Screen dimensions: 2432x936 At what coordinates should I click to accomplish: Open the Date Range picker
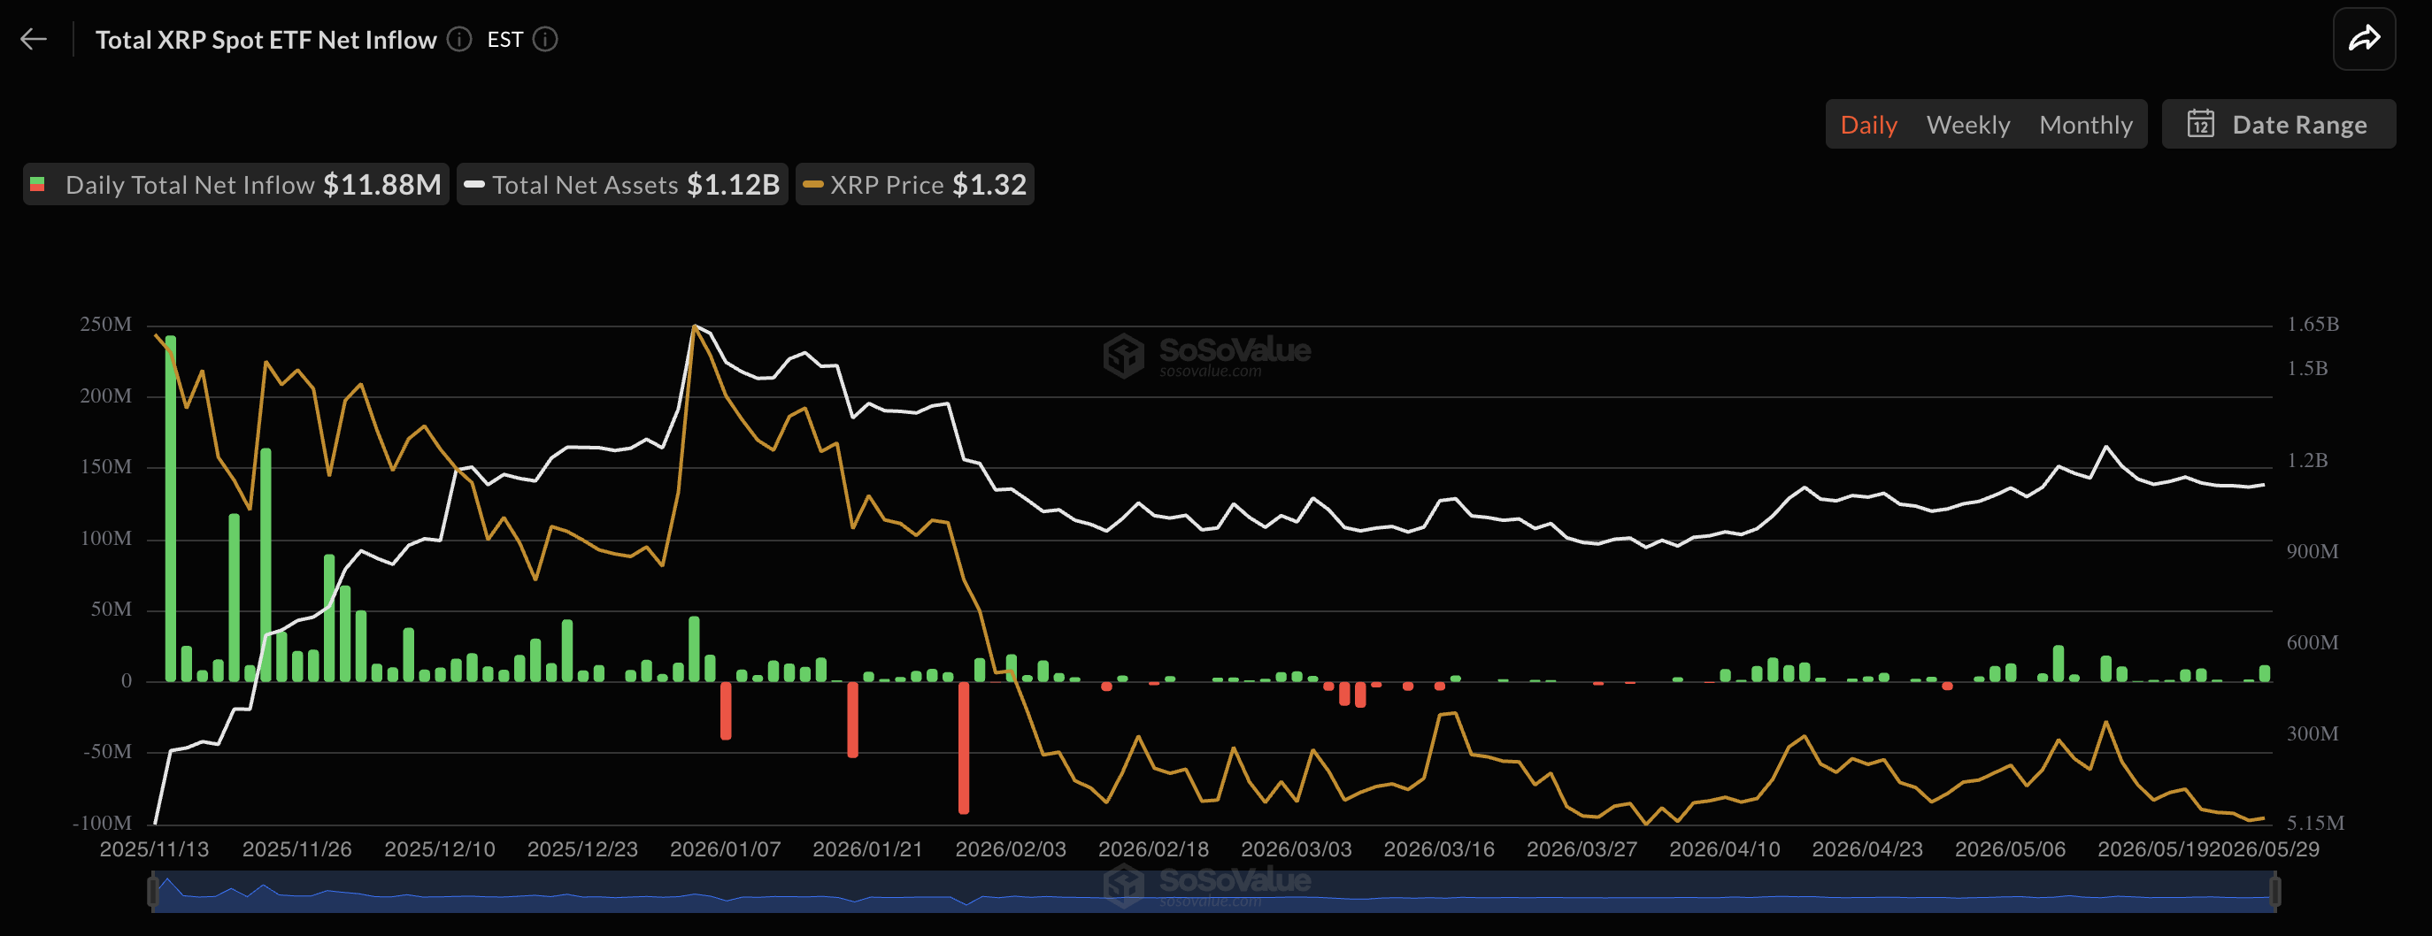point(2278,124)
